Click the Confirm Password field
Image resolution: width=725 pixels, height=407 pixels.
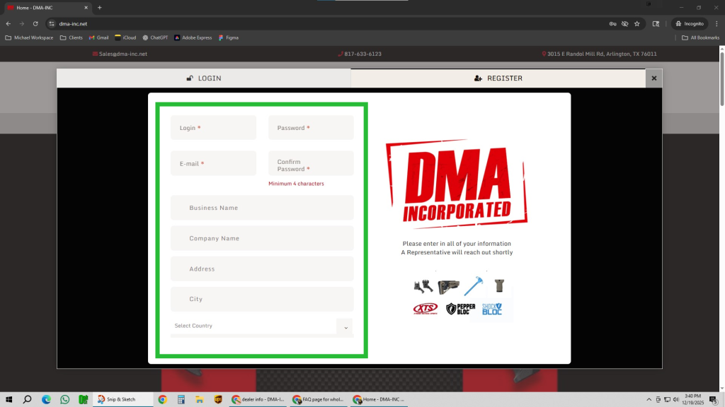(x=311, y=165)
